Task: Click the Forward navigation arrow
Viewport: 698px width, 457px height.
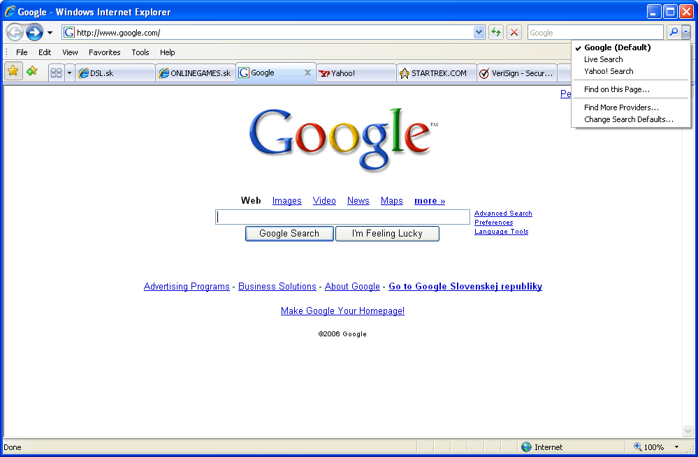Action: tap(35, 33)
